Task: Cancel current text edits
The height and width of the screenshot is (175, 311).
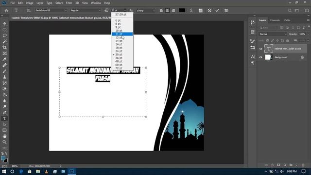Action: [x=209, y=11]
